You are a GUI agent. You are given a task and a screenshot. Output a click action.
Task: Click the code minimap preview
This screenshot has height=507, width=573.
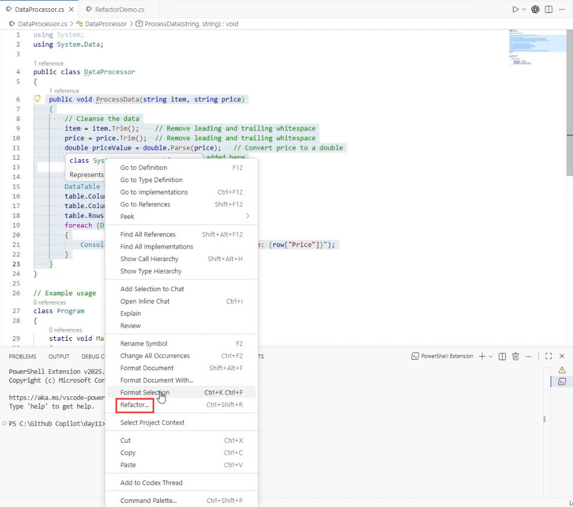click(x=537, y=48)
